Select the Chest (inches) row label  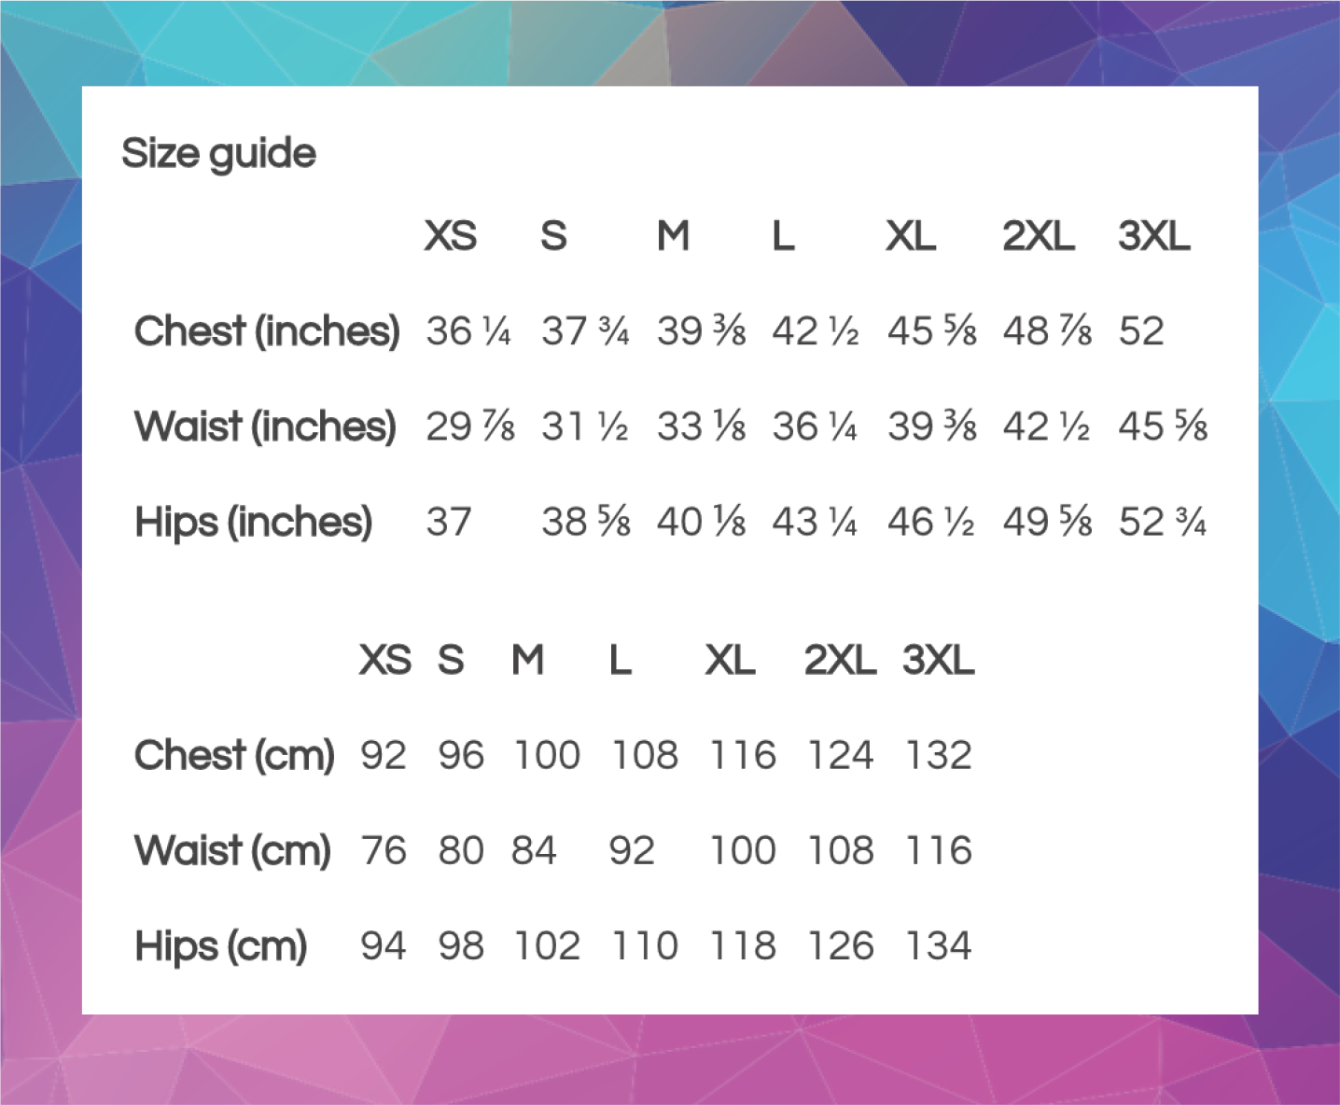[267, 331]
